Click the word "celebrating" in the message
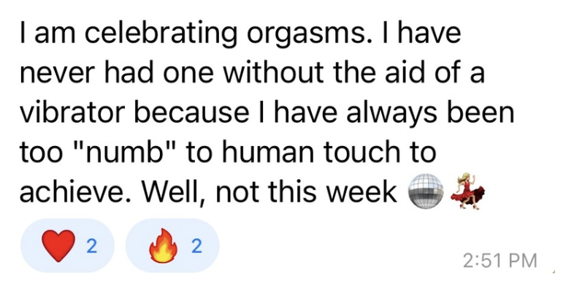Image resolution: width=574 pixels, height=304 pixels. [x=161, y=34]
